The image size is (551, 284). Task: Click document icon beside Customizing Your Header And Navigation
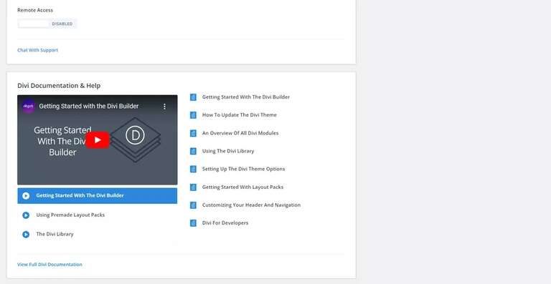click(193, 205)
